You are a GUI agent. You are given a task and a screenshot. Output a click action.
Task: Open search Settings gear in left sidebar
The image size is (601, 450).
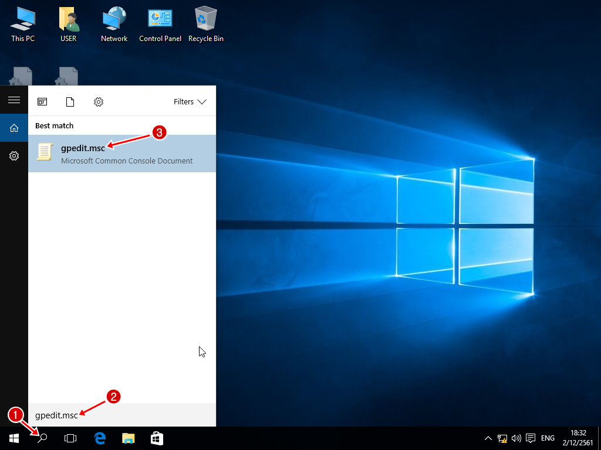14,156
